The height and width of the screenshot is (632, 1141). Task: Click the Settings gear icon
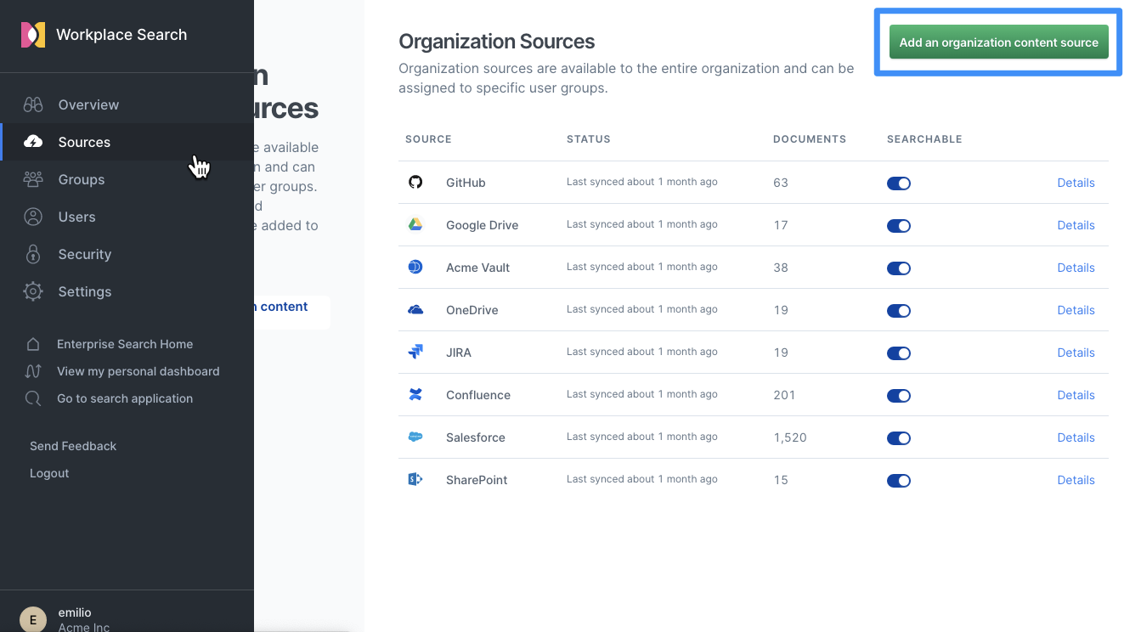(33, 291)
